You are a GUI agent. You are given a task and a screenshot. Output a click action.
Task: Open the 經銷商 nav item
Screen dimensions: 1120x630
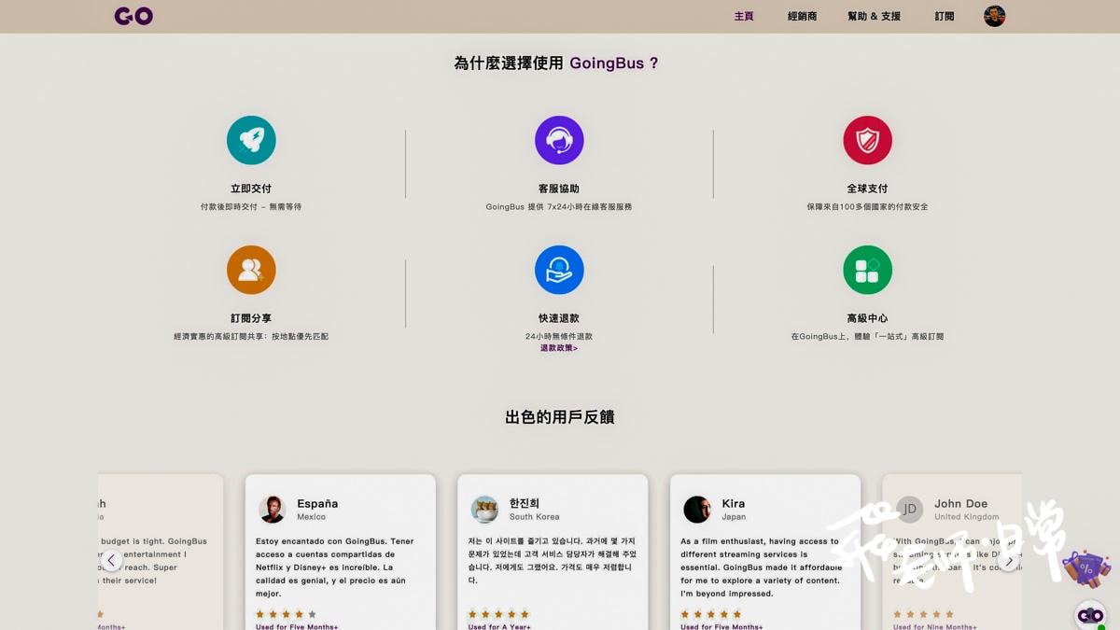click(802, 16)
